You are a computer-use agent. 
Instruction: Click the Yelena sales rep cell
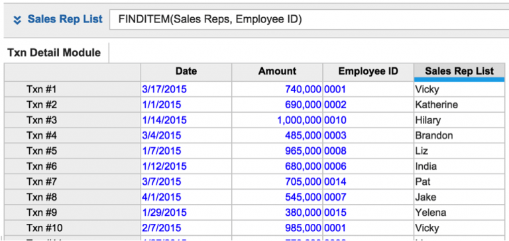point(459,213)
